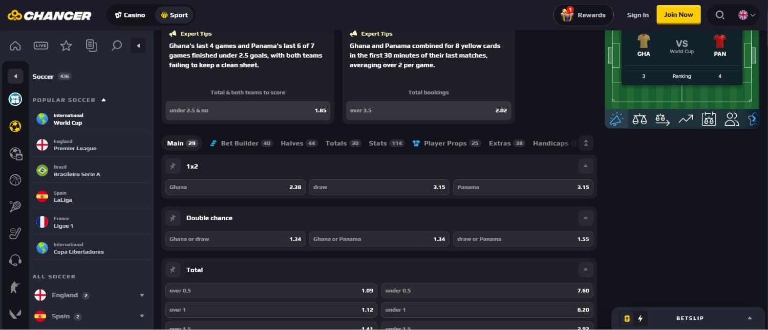Go to Chancer logo homepage
This screenshot has width=768, height=330.
[x=49, y=15]
